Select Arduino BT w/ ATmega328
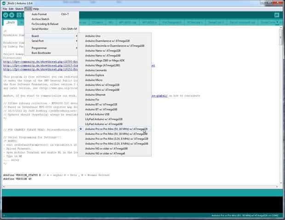285x220 pixels. pos(114,104)
